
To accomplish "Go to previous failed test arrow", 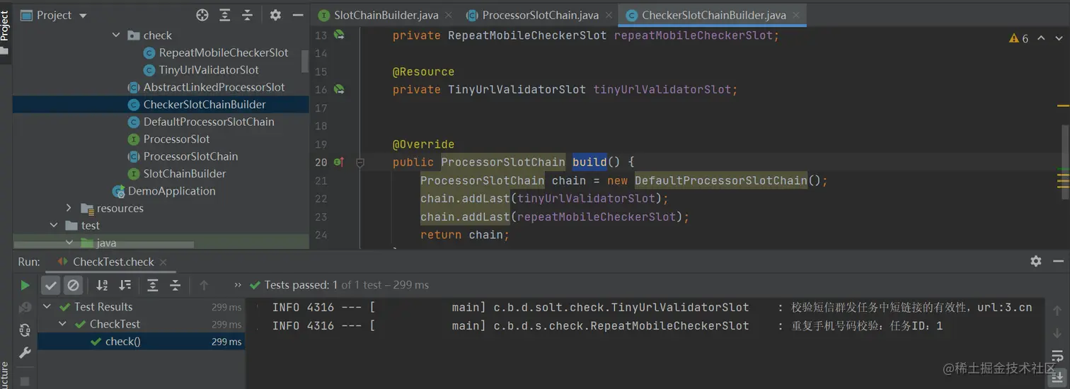I will (204, 285).
